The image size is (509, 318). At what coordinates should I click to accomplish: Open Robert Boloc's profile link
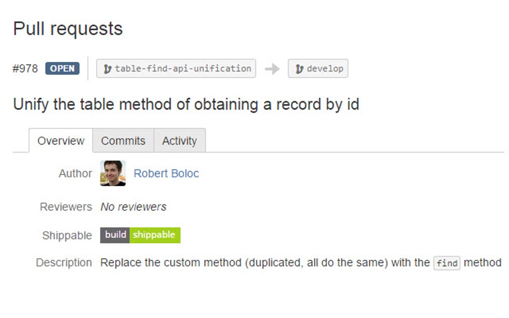click(x=166, y=173)
